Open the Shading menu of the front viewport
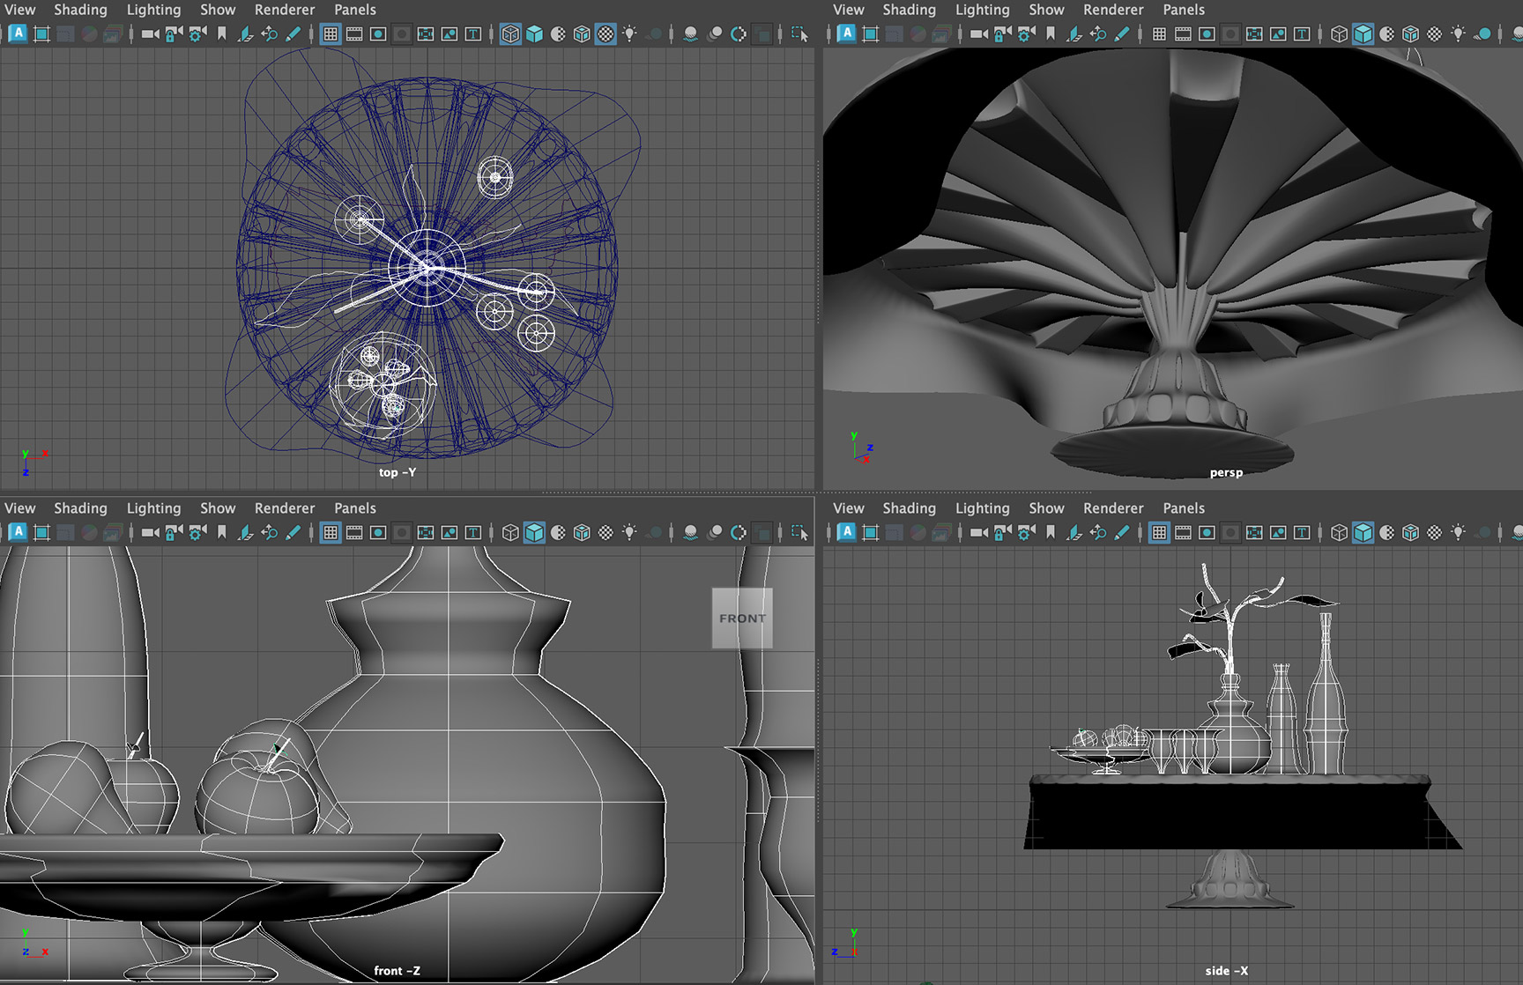This screenshot has height=985, width=1523. click(80, 508)
